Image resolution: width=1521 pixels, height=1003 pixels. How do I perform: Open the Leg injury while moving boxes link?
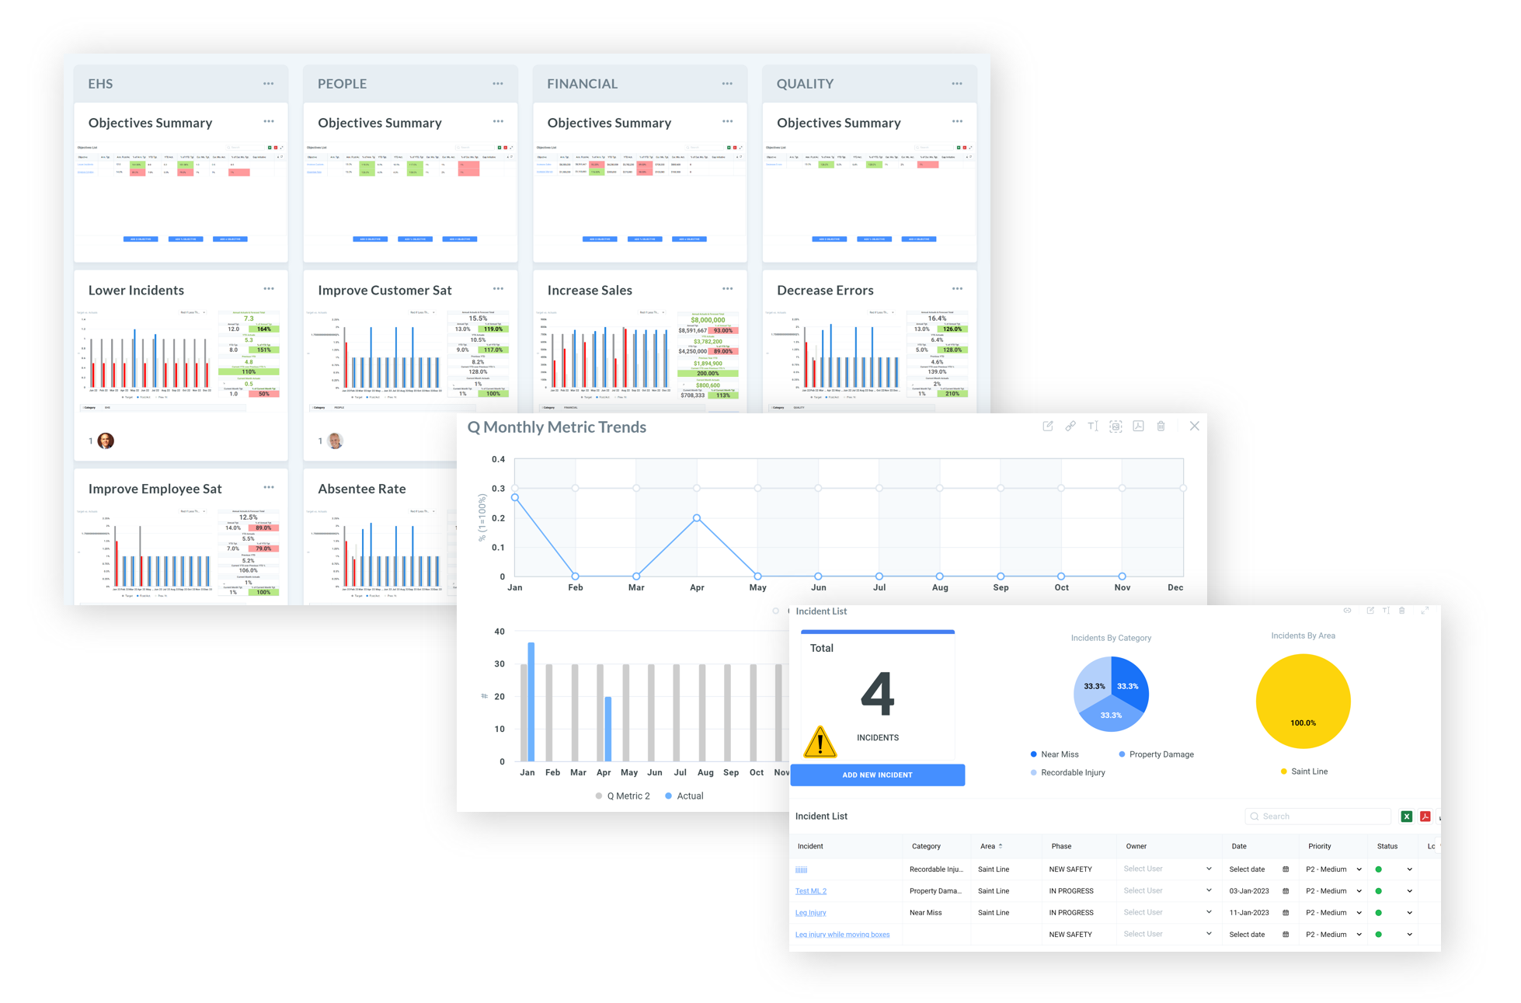pyautogui.click(x=842, y=935)
